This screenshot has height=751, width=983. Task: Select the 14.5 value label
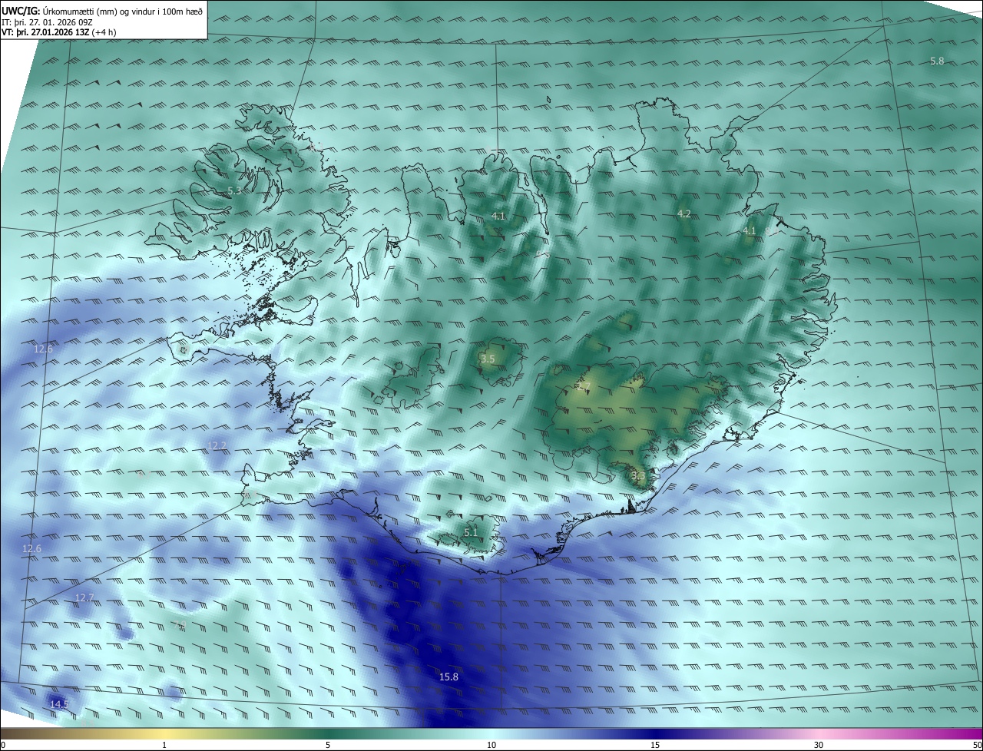[x=59, y=704]
